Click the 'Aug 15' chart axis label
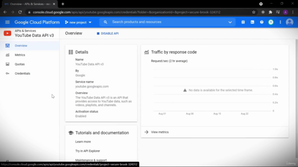 [x=217, y=114]
